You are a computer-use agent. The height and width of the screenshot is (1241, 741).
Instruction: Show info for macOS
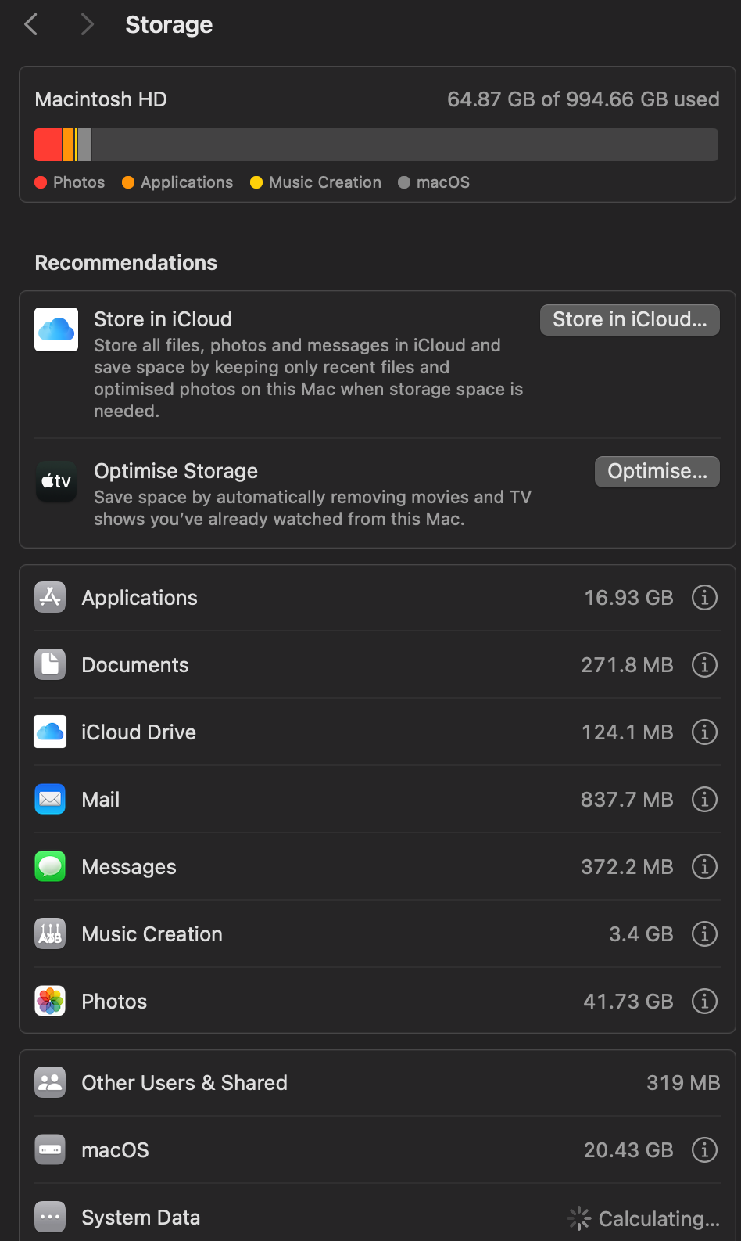tap(704, 1149)
